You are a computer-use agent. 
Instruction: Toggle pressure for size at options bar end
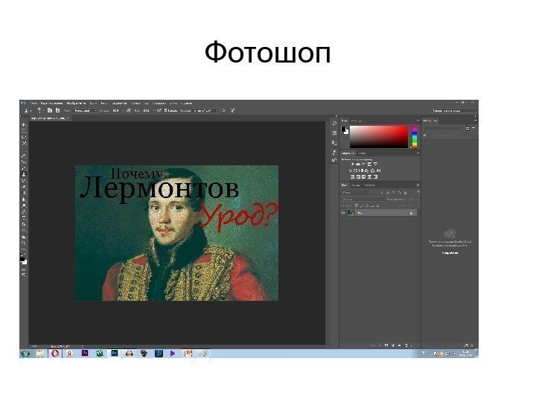tap(232, 110)
